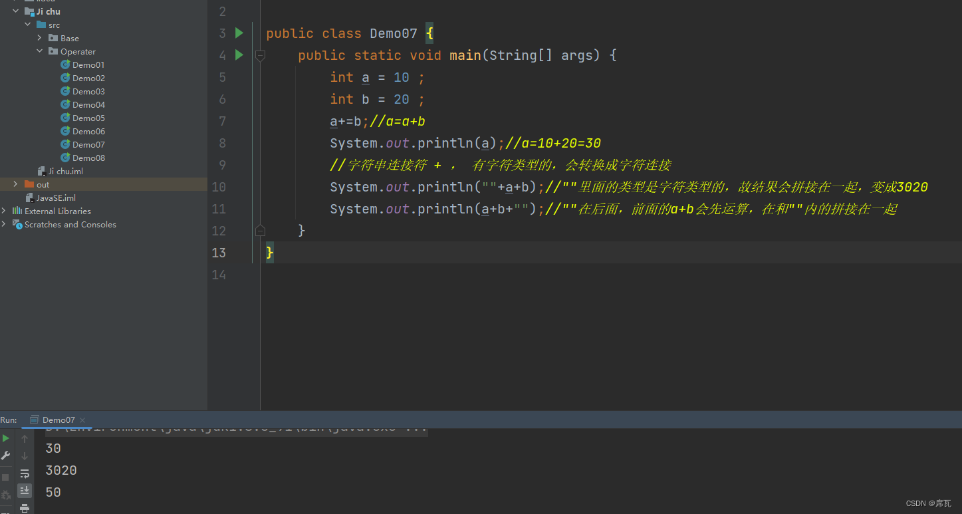Image resolution: width=962 pixels, height=514 pixels.
Task: Select the Ji chu.iml label in the tree
Action: (65, 171)
